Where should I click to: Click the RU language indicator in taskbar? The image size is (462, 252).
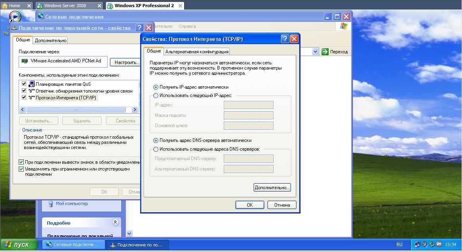click(x=399, y=244)
